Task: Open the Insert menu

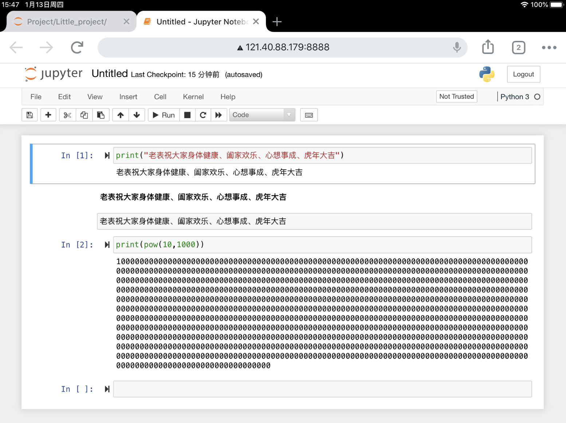Action: pyautogui.click(x=128, y=97)
